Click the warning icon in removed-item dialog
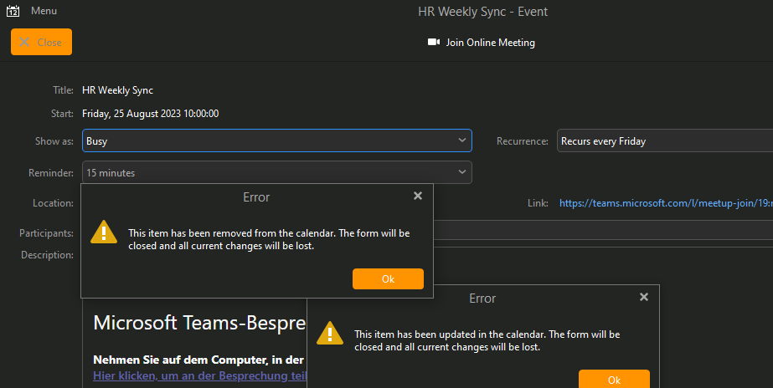 [104, 232]
